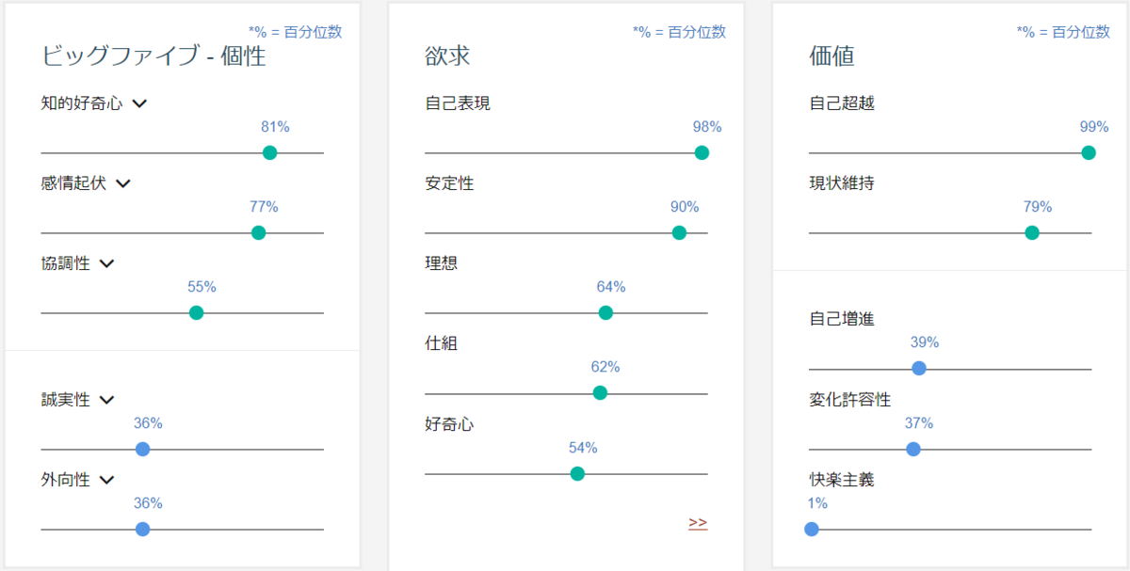
Task: Click the 知的好奇心 81% slider dot
Action: [270, 152]
